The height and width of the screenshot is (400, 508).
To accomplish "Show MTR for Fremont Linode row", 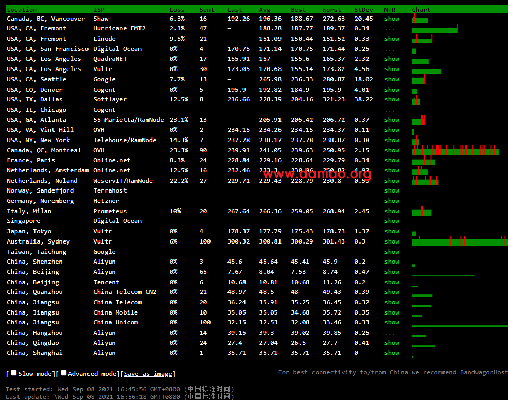I will pos(392,39).
